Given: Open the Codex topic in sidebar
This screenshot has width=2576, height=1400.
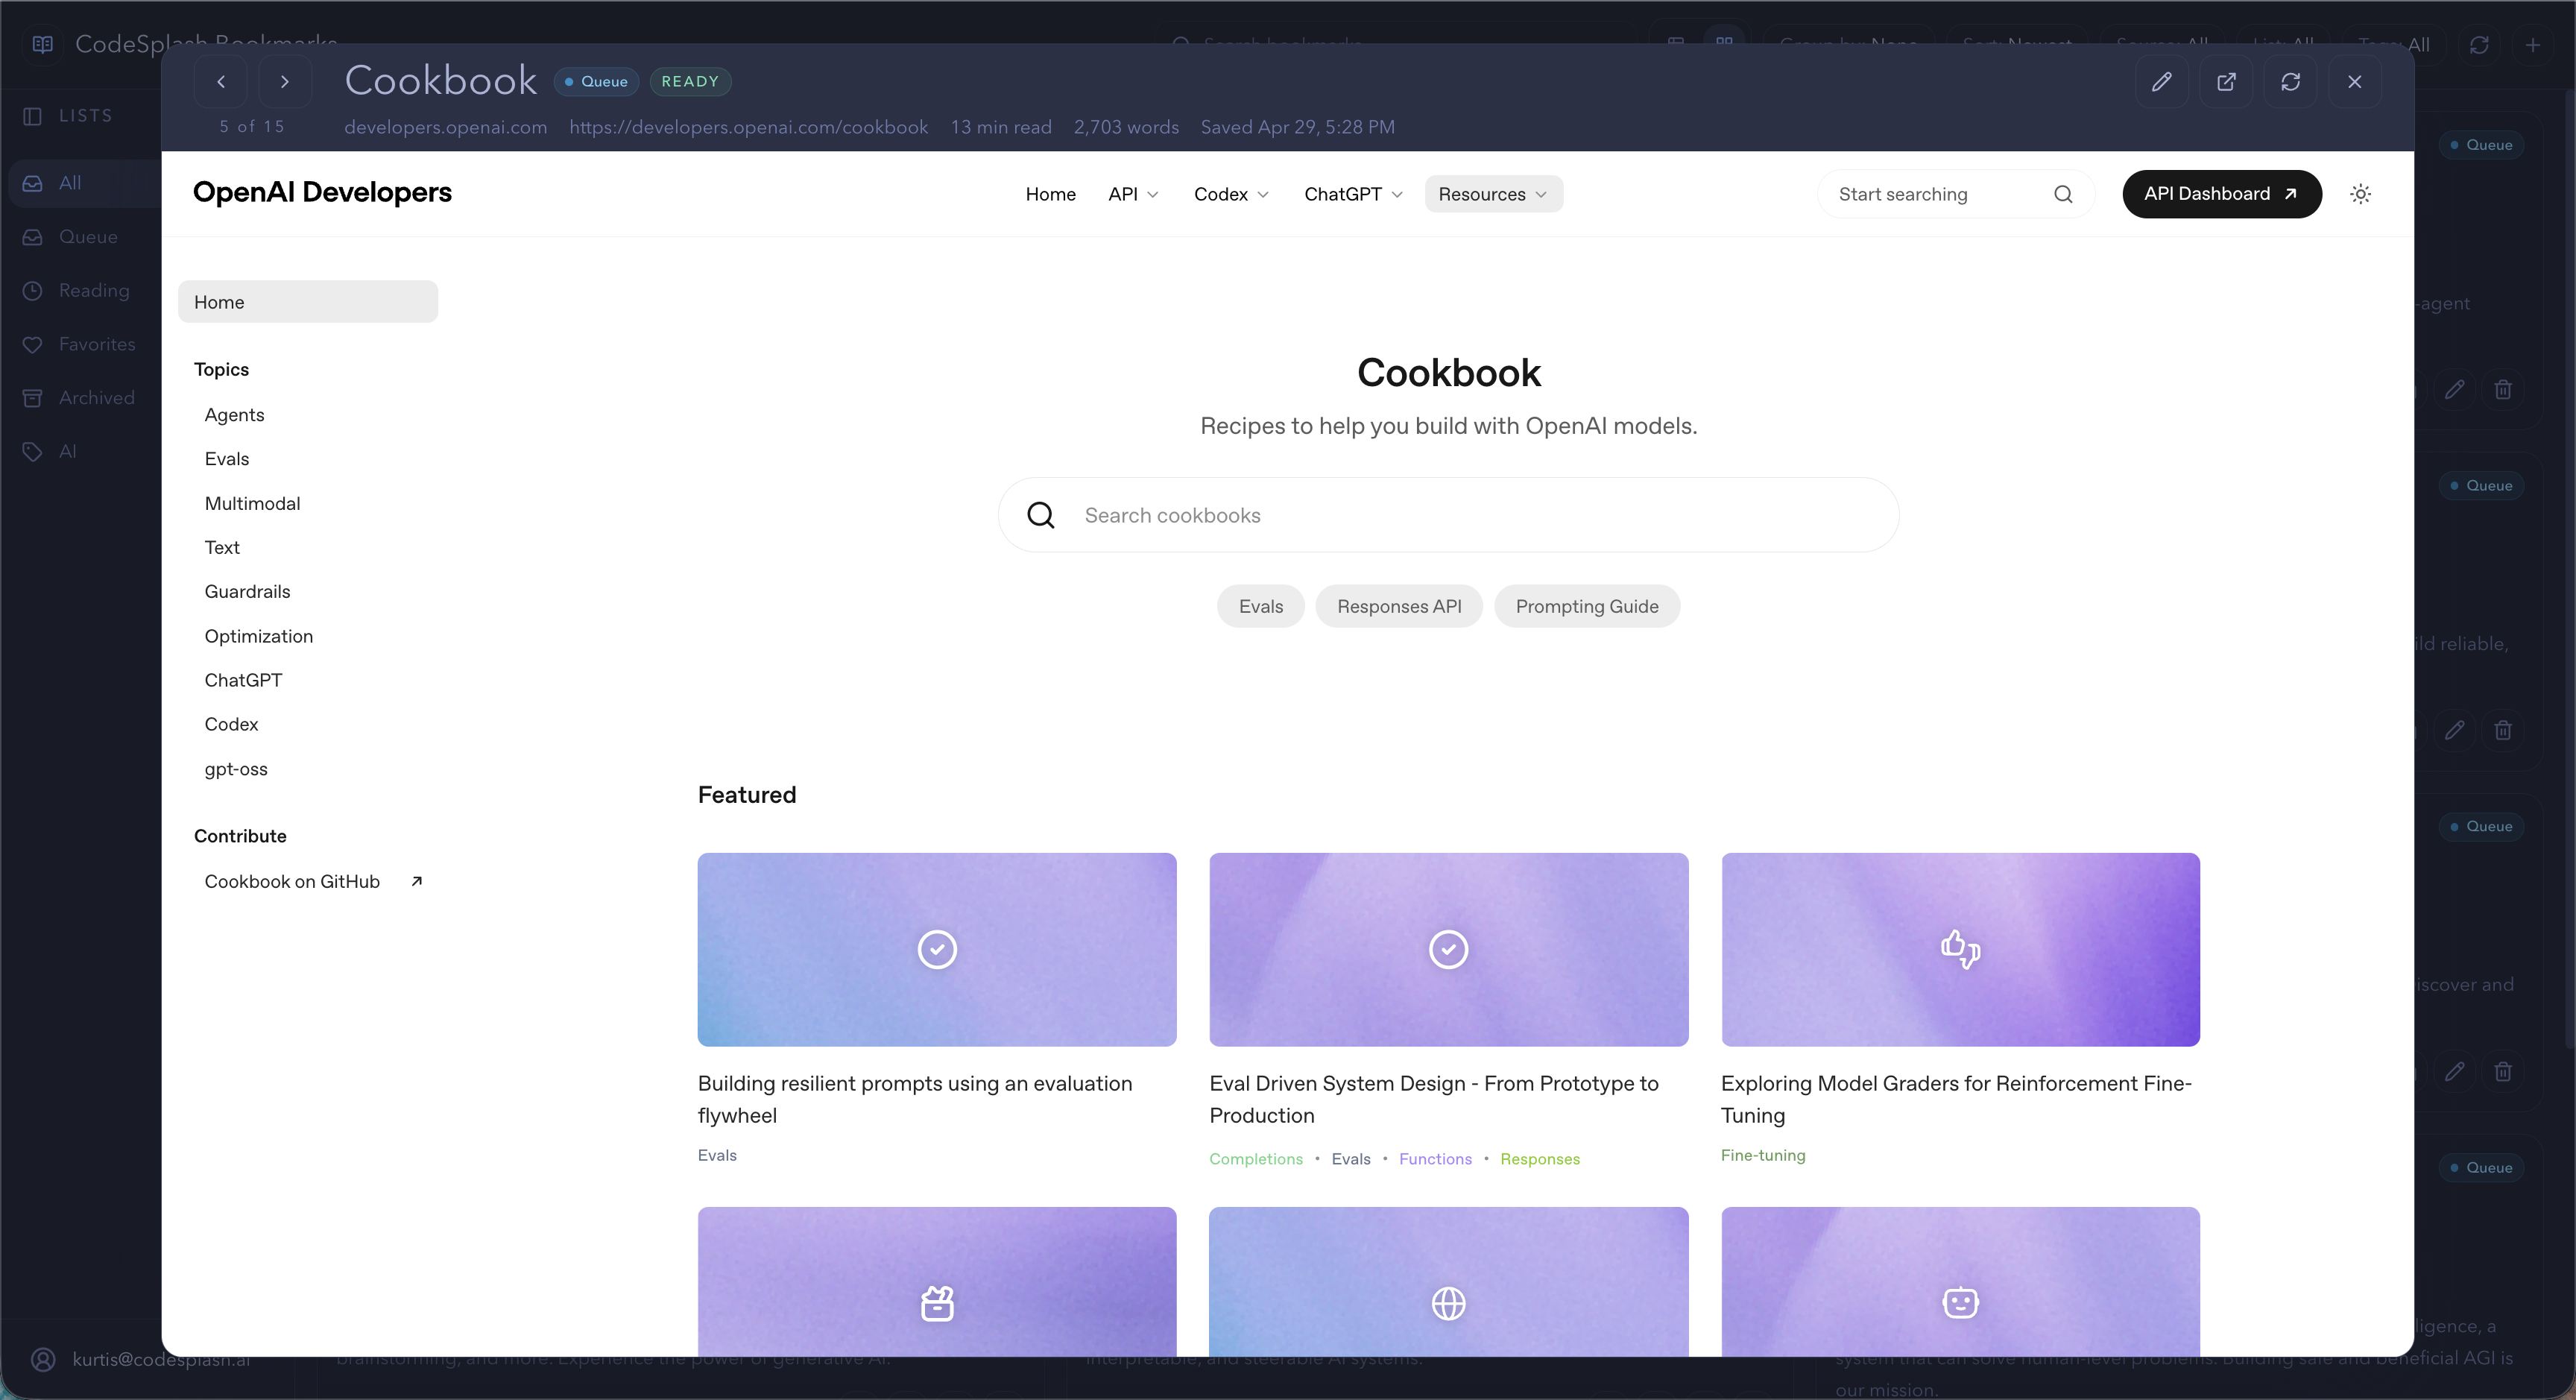Looking at the screenshot, I should (231, 724).
